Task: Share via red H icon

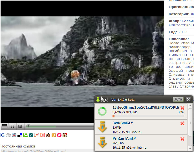Action: pos(42,135)
